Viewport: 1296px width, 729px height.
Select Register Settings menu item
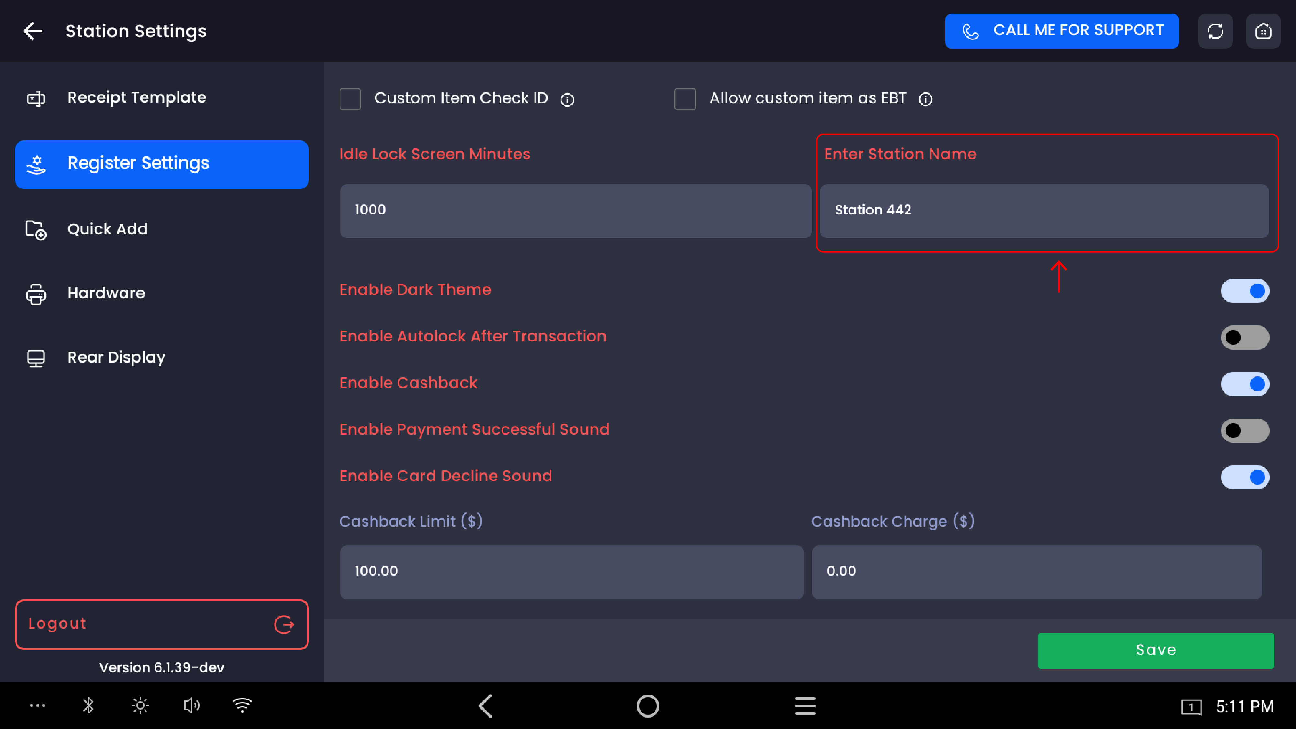(x=162, y=165)
